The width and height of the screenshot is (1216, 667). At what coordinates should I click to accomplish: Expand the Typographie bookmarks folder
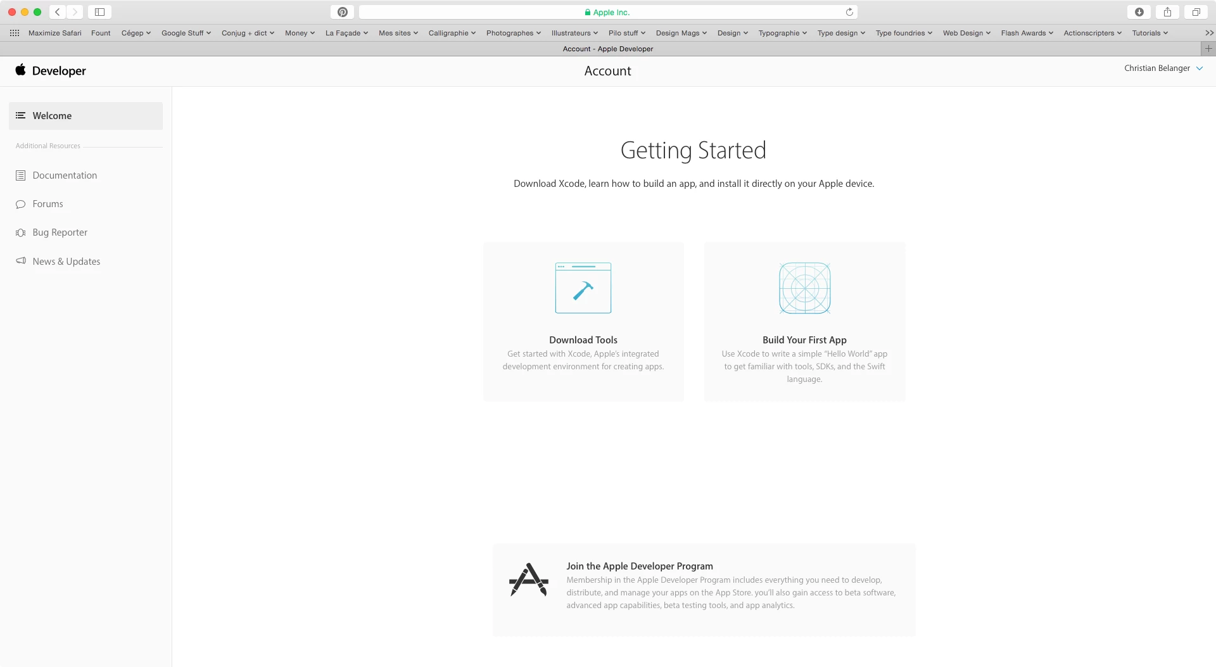(783, 33)
